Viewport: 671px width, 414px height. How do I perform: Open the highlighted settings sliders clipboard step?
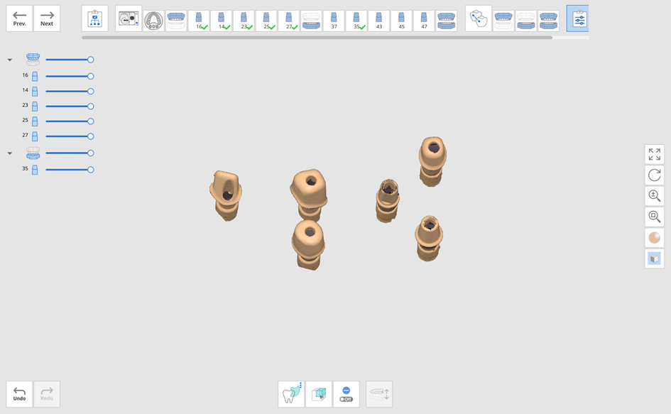(578, 18)
